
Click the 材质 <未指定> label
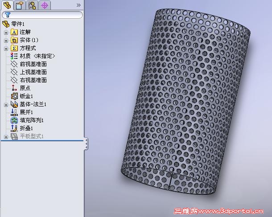tap(37, 56)
